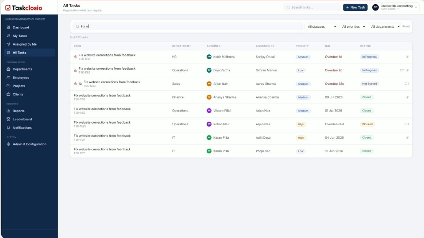This screenshot has height=238, width=424.
Task: Click Karan Pillai avatar in TSK-1124 row
Action: click(x=209, y=138)
